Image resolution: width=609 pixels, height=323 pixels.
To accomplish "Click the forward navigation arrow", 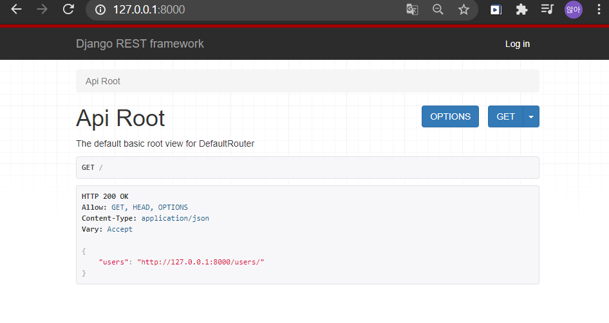I will 42,9.
